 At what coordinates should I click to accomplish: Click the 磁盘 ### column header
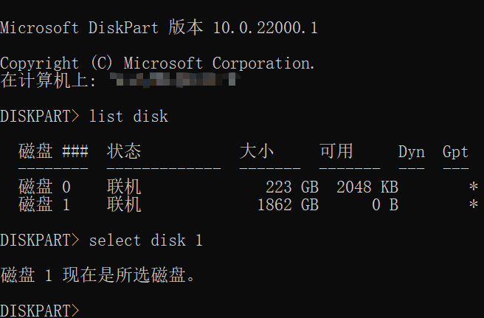[53, 152]
